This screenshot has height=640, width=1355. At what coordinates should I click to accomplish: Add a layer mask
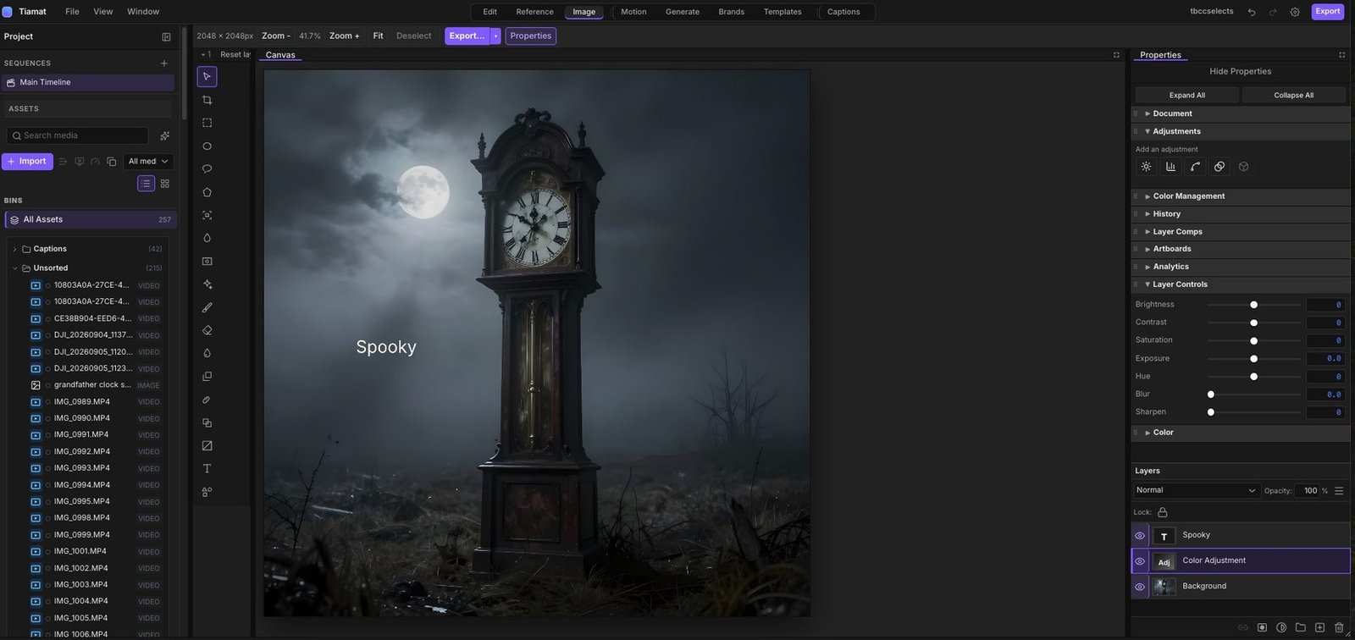coord(1262,627)
